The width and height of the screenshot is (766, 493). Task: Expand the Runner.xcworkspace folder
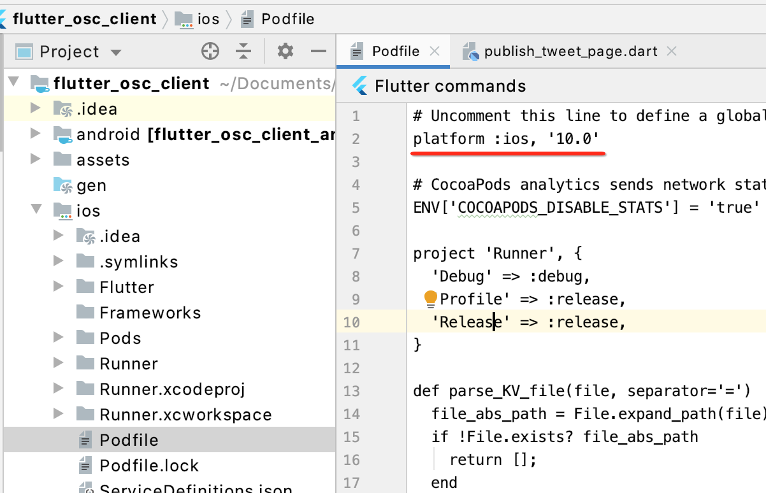(x=59, y=414)
